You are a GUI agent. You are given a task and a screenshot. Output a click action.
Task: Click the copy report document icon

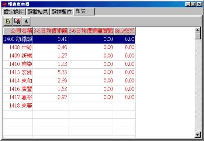[8, 21]
